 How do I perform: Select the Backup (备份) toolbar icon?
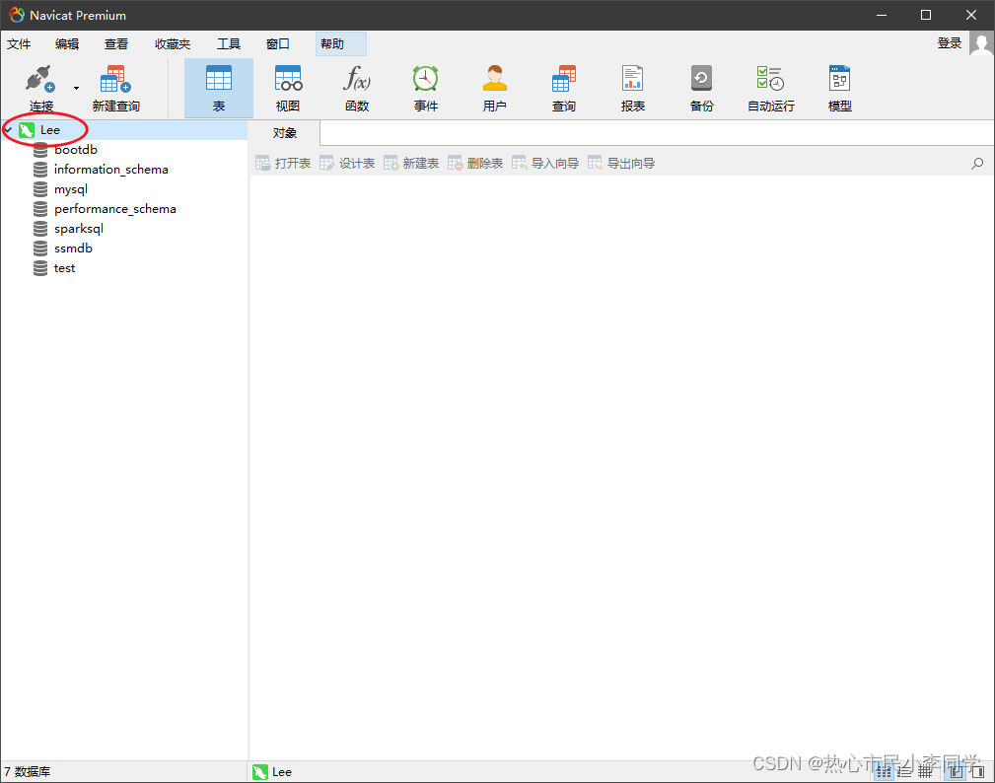pyautogui.click(x=702, y=88)
